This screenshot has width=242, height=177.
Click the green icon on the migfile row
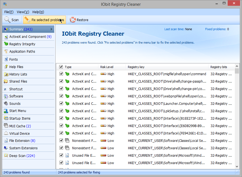tap(67, 74)
